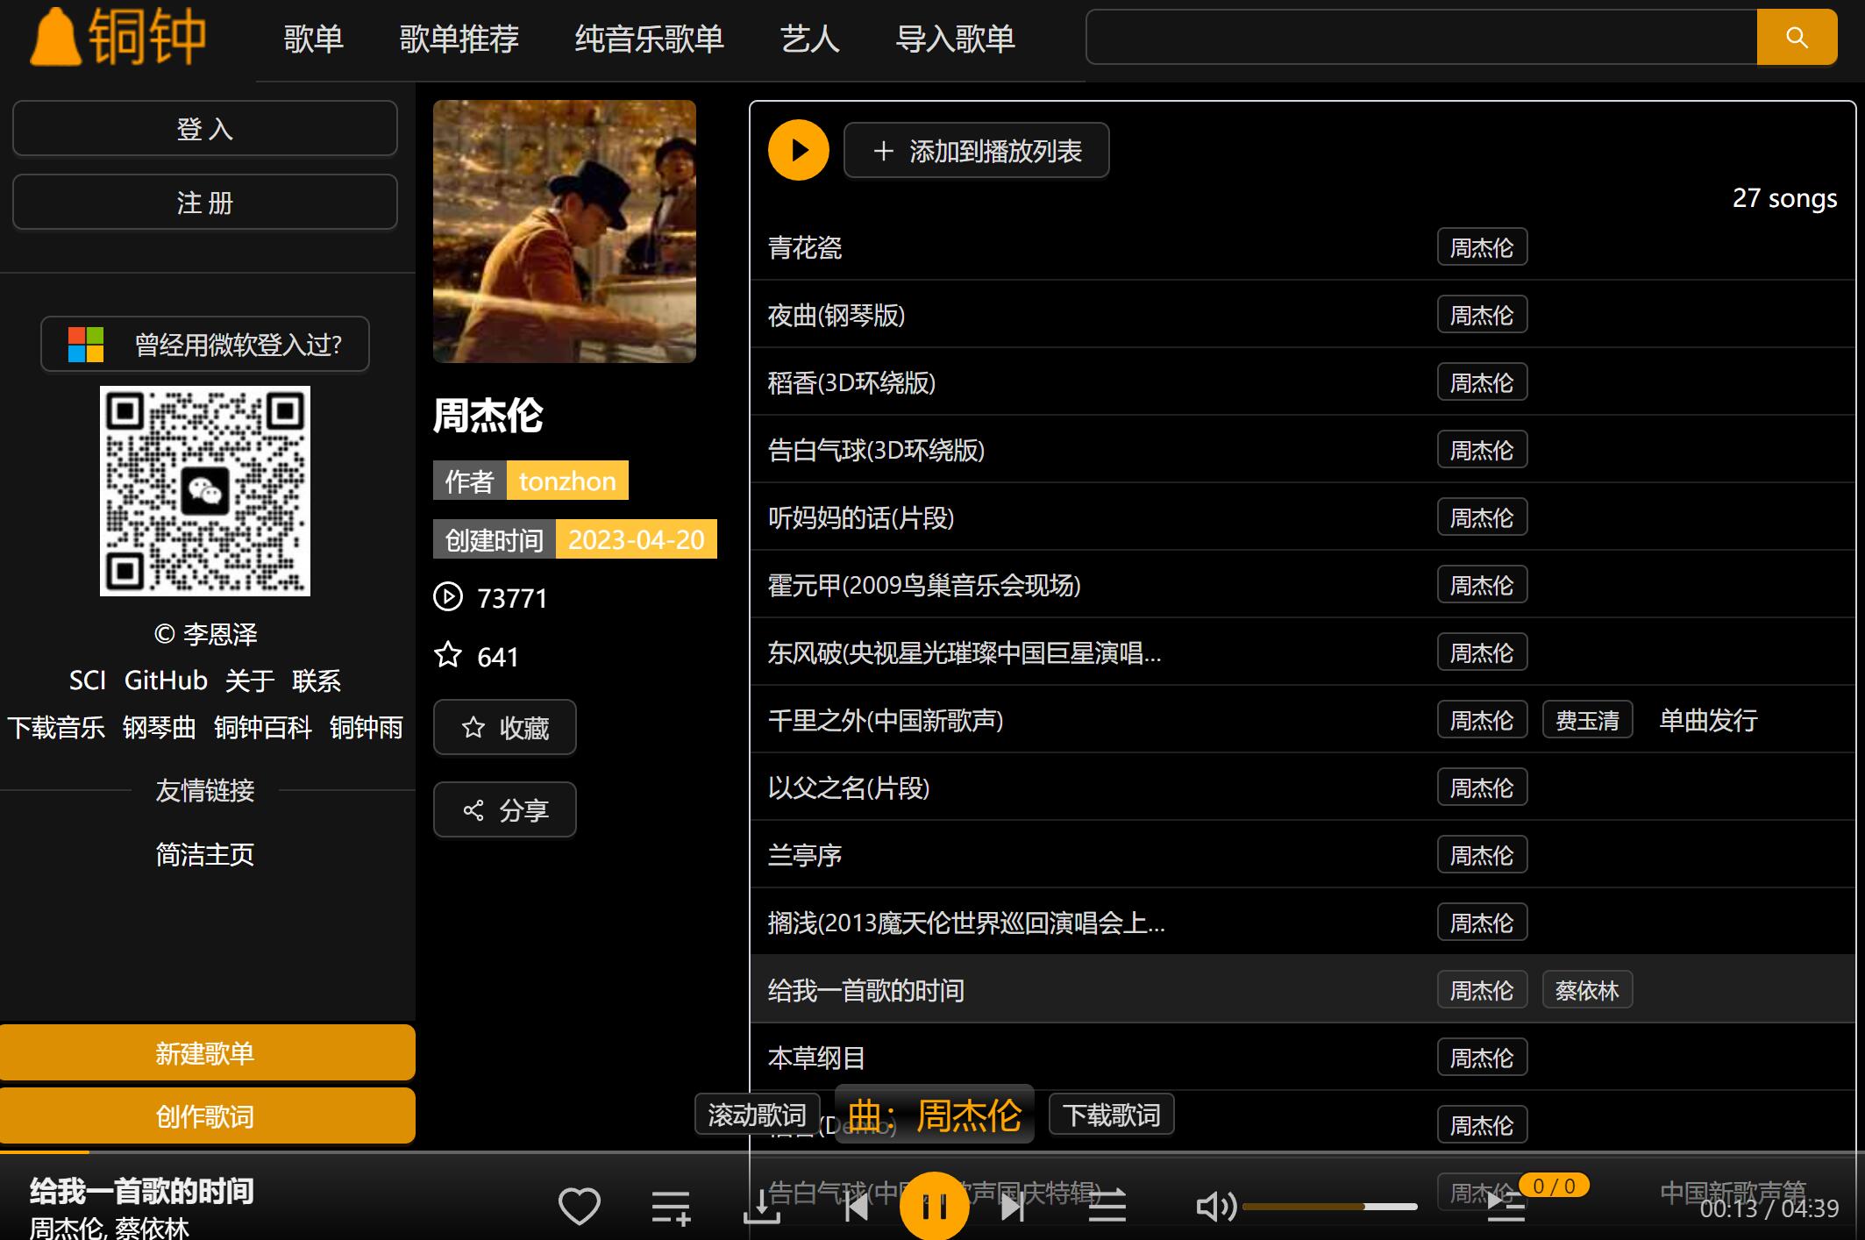Open the 钢琴曲 link
This screenshot has height=1240, width=1865.
160,728
